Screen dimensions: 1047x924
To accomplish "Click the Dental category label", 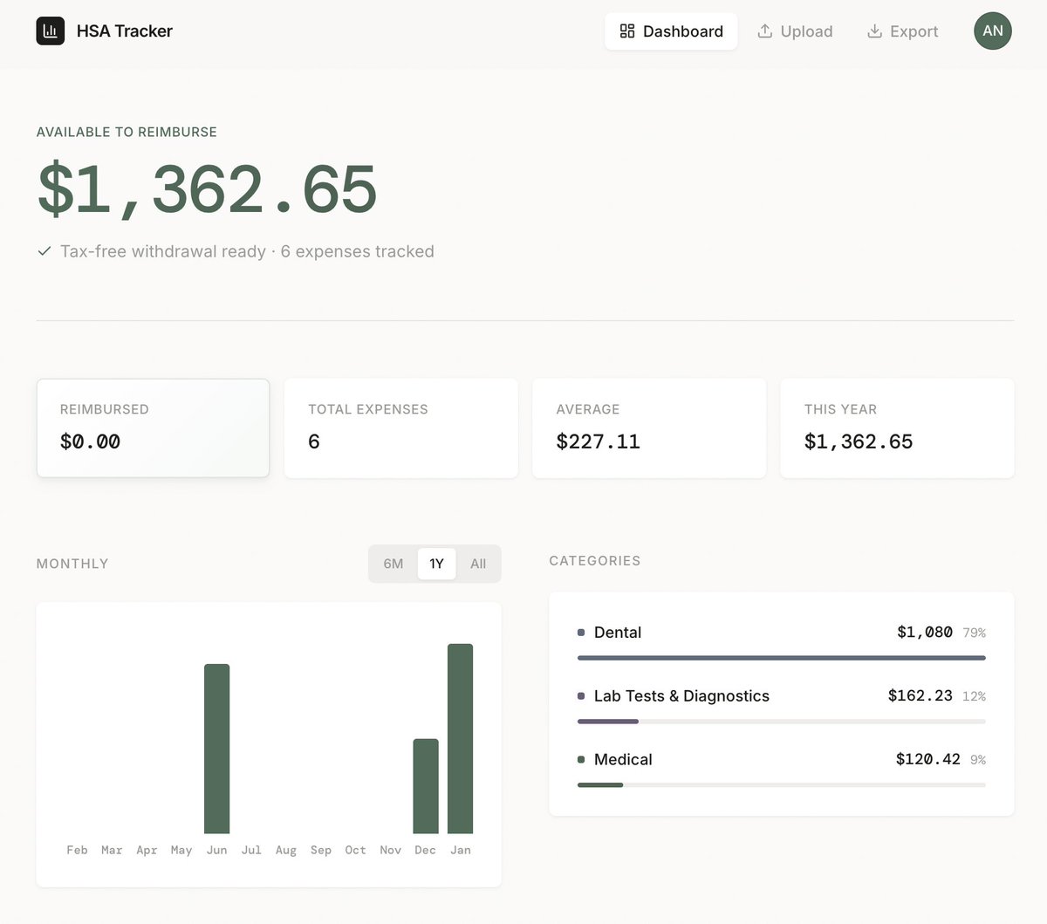I will 618,633.
